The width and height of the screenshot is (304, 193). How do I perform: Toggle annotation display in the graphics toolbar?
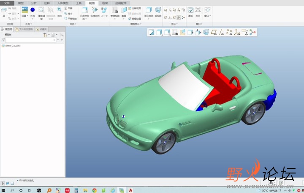click(244, 32)
